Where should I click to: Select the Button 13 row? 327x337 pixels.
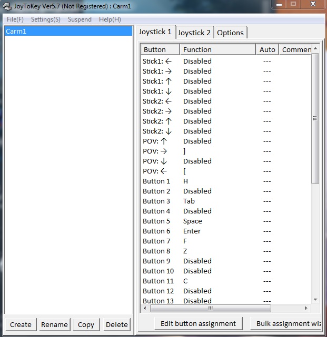[226, 301]
